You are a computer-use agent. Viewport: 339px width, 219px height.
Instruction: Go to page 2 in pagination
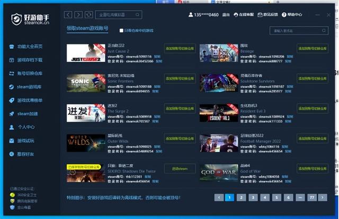click(242, 197)
